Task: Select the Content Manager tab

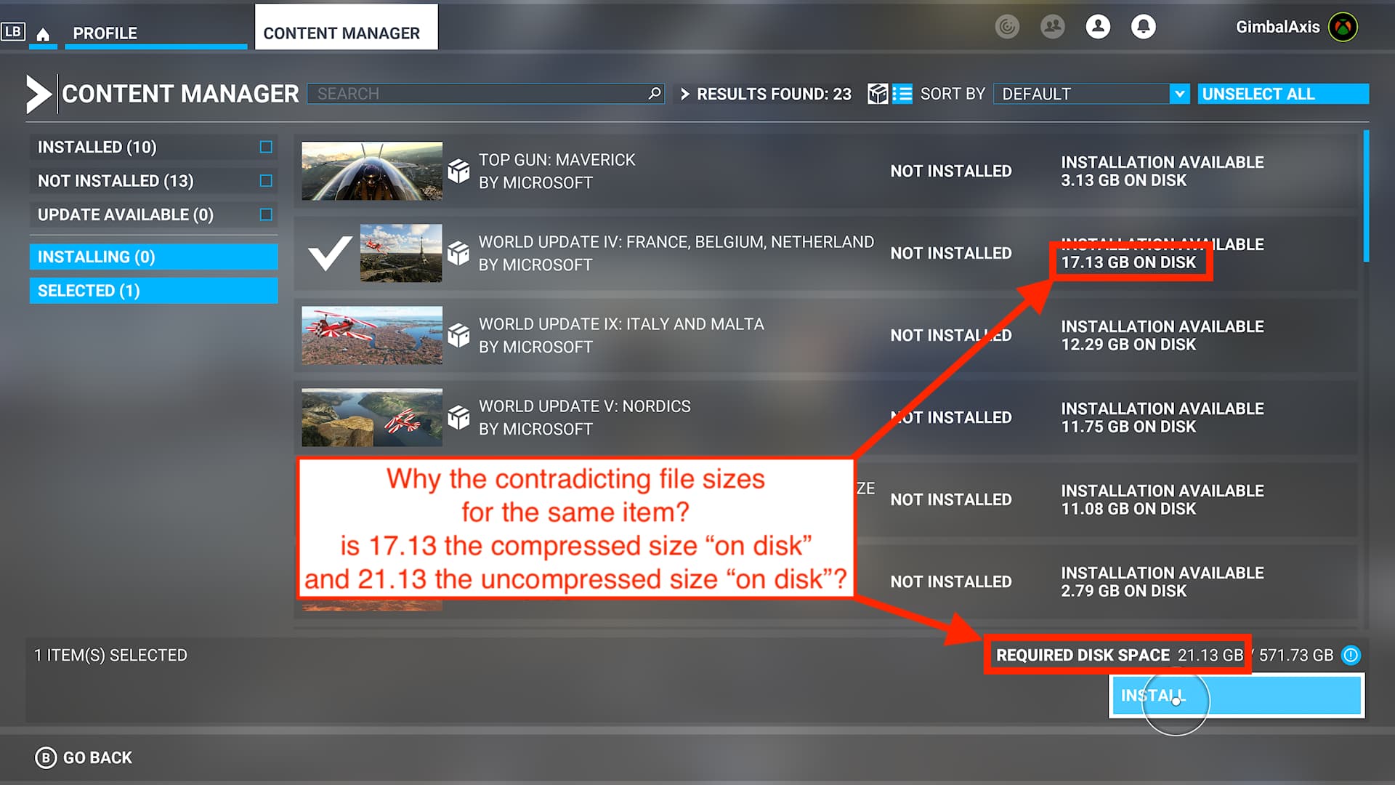Action: pyautogui.click(x=341, y=33)
